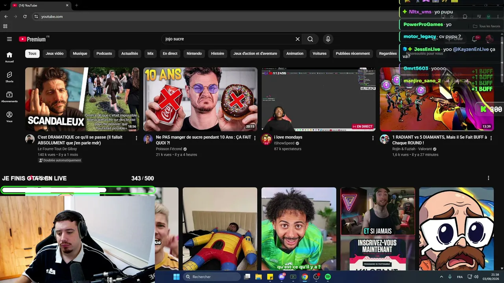Open IShowSpeed channel avatar
The height and width of the screenshot is (283, 504).
(x=267, y=139)
